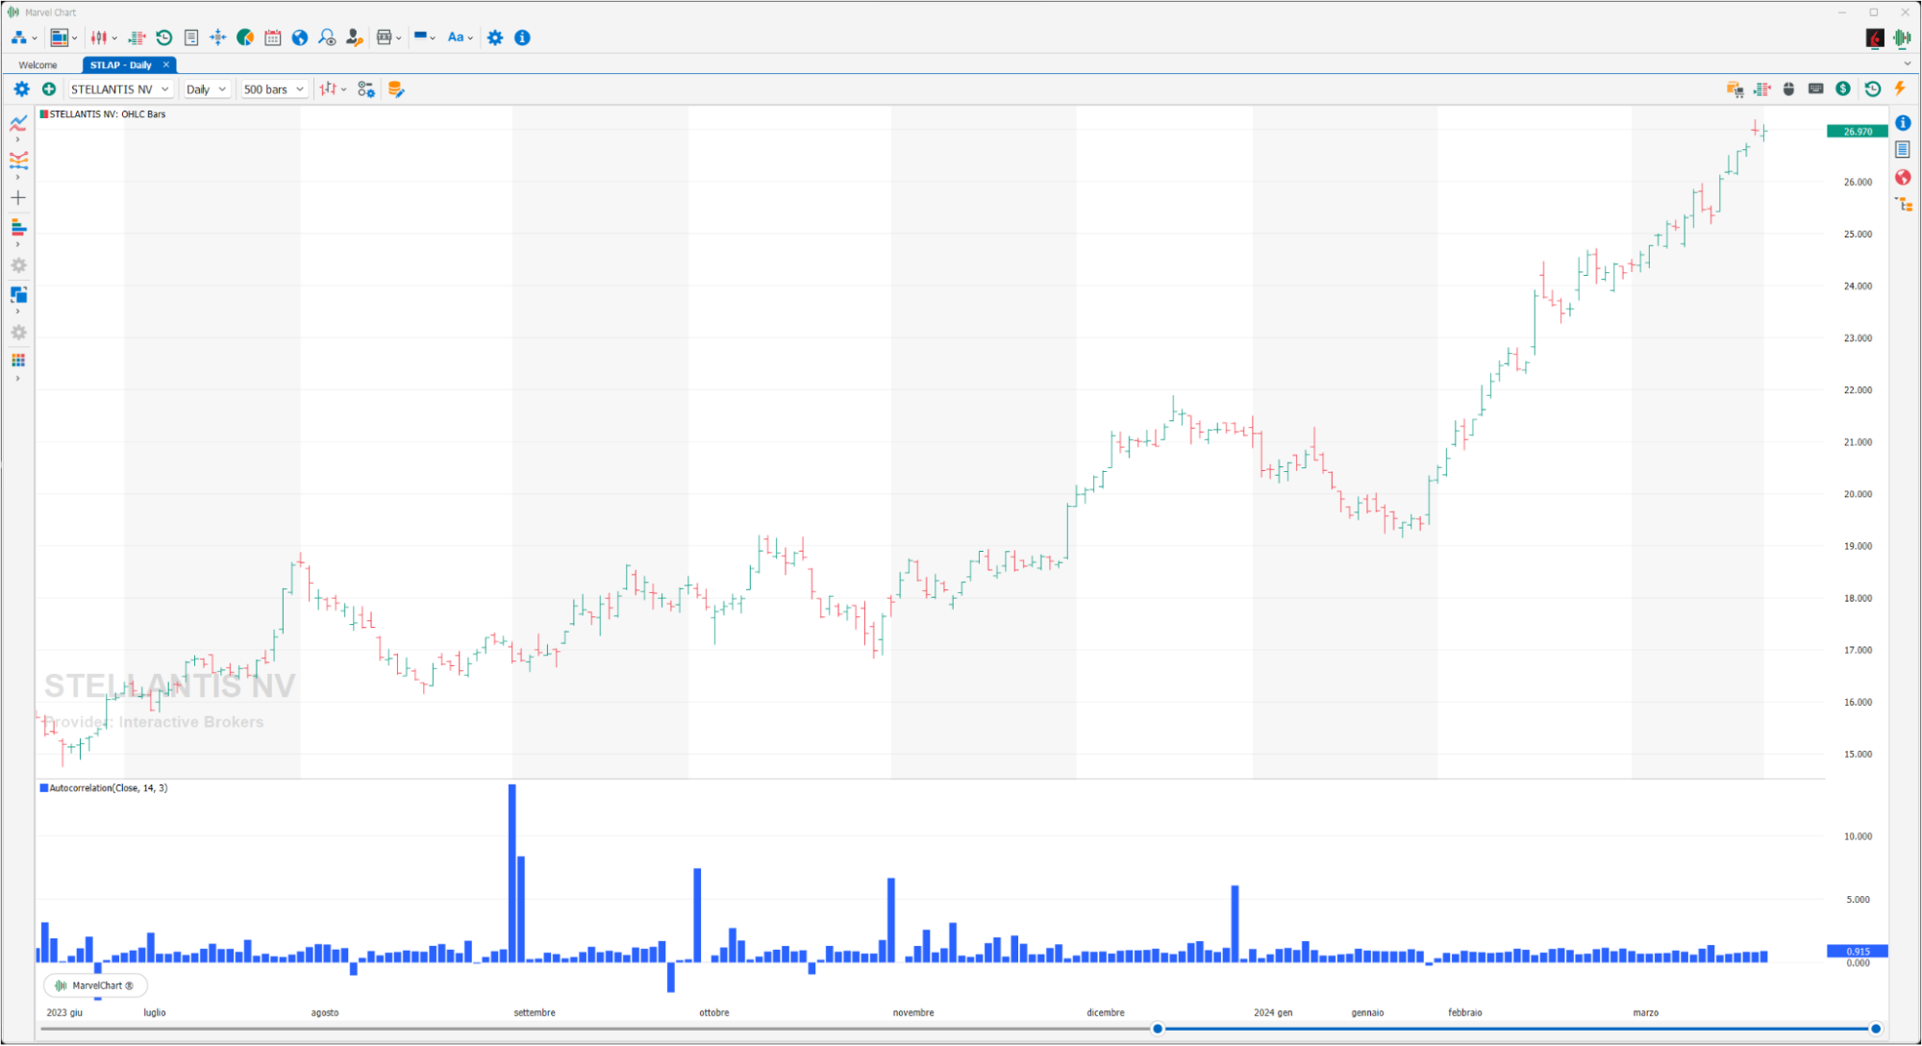Image resolution: width=1922 pixels, height=1046 pixels.
Task: Click the colored grid tool icon
Action: coord(18,361)
